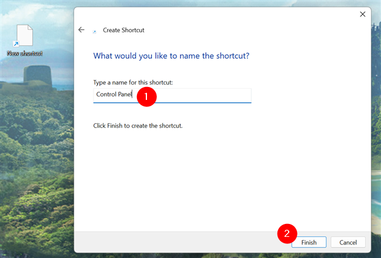The height and width of the screenshot is (258, 381).
Task: Click 'Click Finish to create the shortcut' text
Action: 138,126
